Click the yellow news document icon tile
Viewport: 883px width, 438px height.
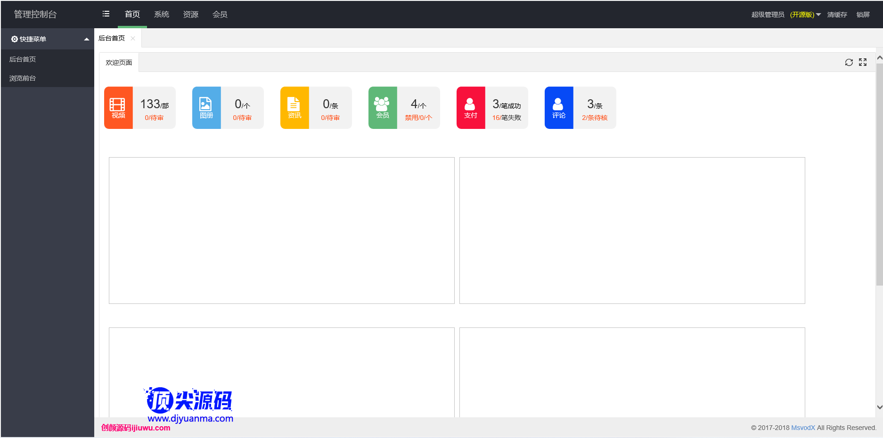pyautogui.click(x=294, y=108)
